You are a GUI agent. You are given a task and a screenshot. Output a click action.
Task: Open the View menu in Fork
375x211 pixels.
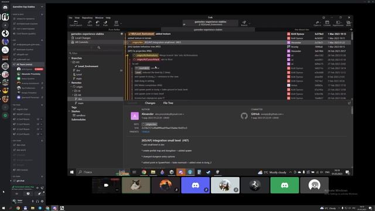[77, 18]
